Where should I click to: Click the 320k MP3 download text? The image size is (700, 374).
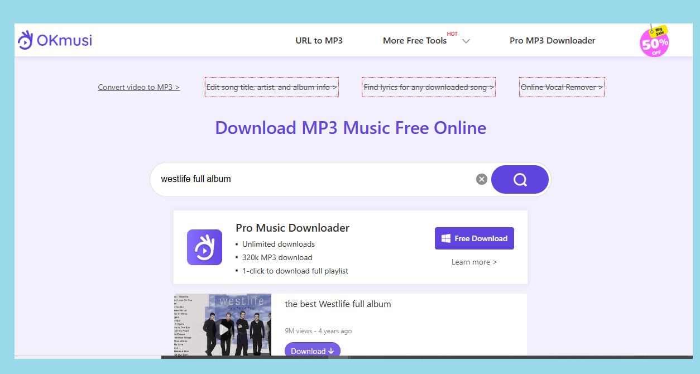pyautogui.click(x=277, y=257)
